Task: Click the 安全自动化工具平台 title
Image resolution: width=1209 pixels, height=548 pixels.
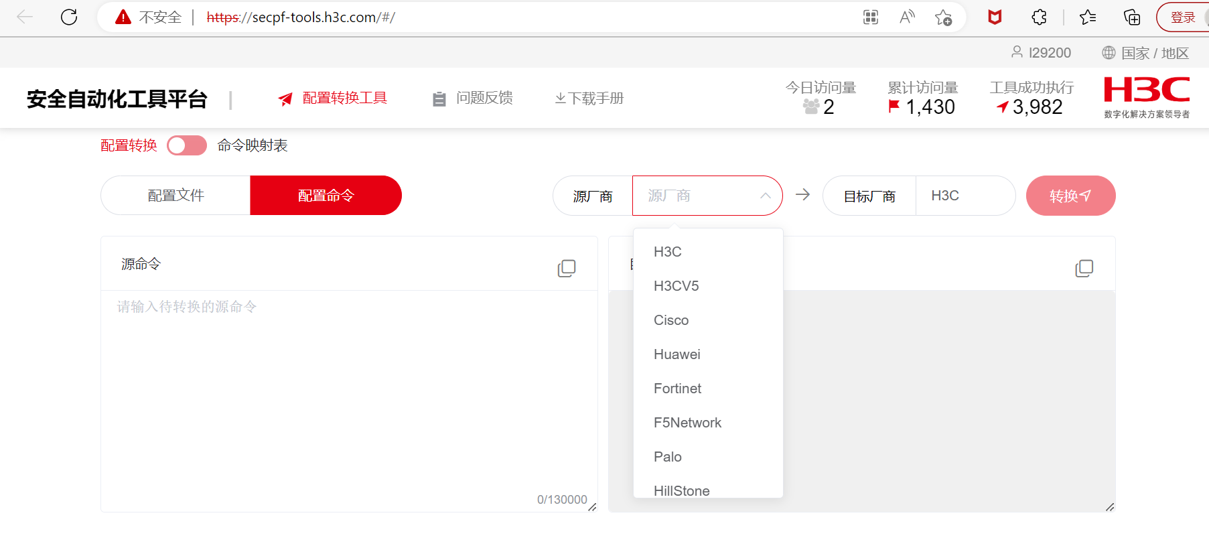Action: point(117,99)
